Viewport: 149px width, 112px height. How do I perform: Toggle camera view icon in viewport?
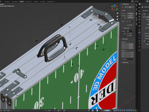coord(117,19)
